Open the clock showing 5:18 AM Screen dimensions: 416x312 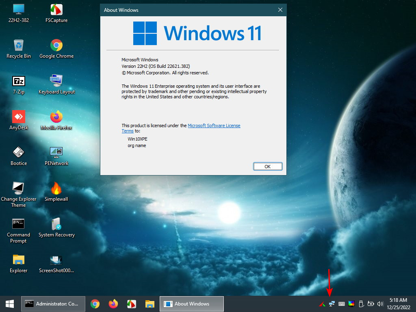(398, 304)
